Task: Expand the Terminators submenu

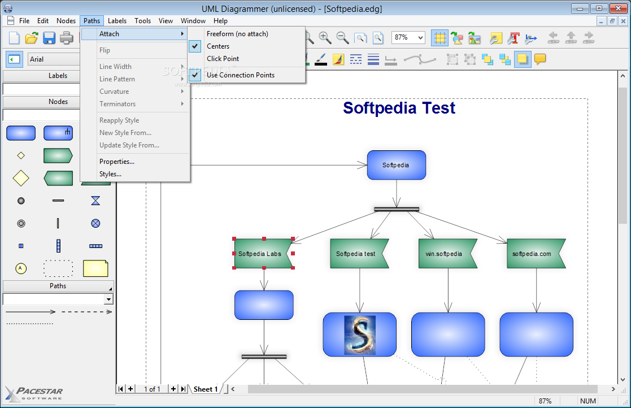Action: [x=135, y=104]
